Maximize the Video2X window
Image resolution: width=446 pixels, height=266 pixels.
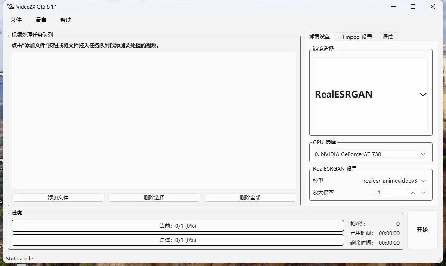click(413, 6)
